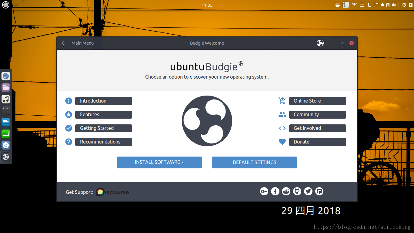The width and height of the screenshot is (414, 233).
Task: Open the Places folder tray icon
Action: [x=376, y=5]
